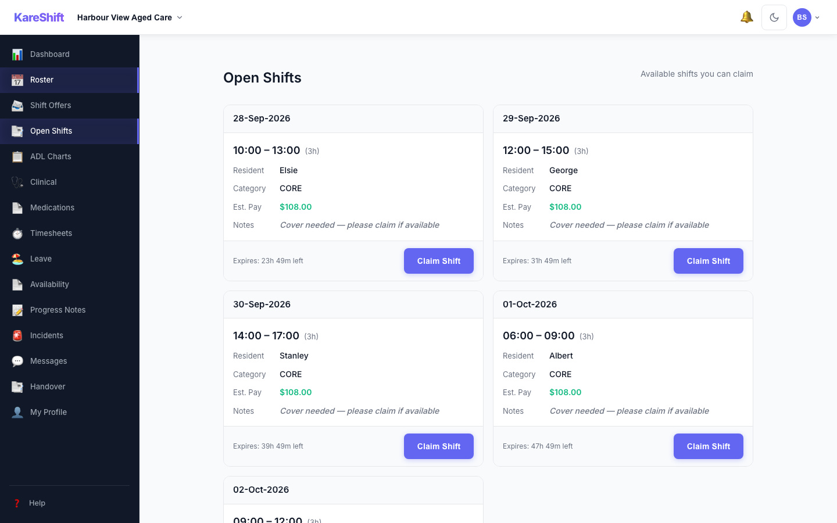Image resolution: width=837 pixels, height=523 pixels.
Task: Claim the 30-Sep-2026 Stanley shift
Action: pyautogui.click(x=439, y=446)
